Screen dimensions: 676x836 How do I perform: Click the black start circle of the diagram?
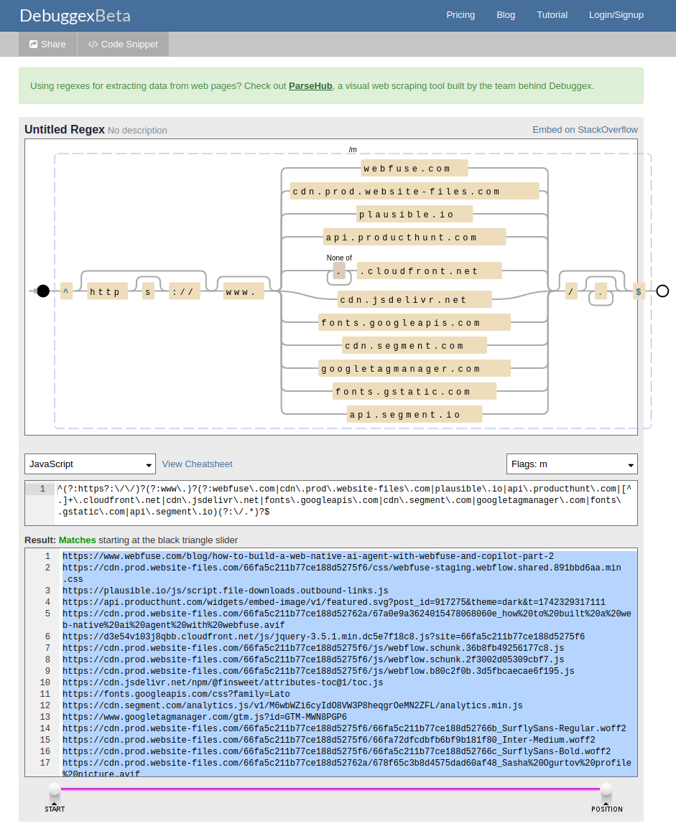coord(42,291)
